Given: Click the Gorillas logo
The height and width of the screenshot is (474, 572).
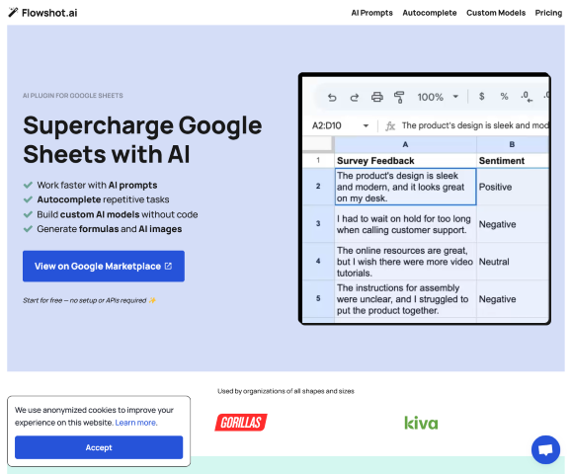Looking at the screenshot, I should (x=241, y=423).
